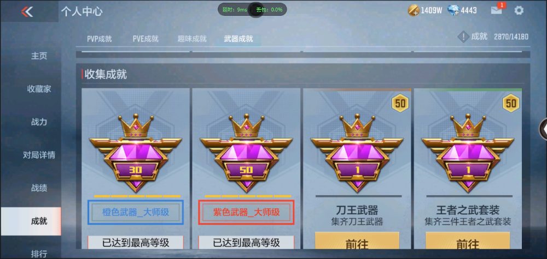Click the diamond currency icon
The height and width of the screenshot is (259, 547).
pos(453,10)
